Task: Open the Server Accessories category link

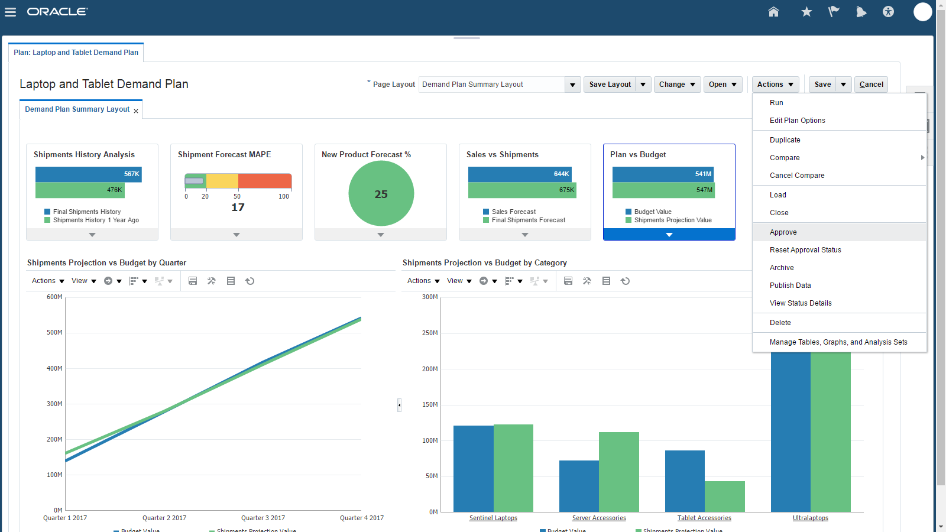Action: [x=599, y=518]
